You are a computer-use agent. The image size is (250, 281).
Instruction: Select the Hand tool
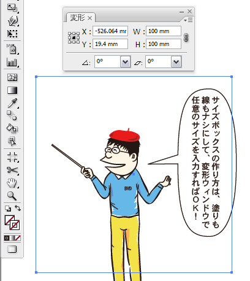coord(12,183)
